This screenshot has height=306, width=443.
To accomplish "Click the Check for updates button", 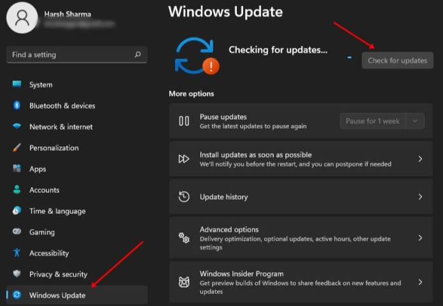I will tap(397, 60).
